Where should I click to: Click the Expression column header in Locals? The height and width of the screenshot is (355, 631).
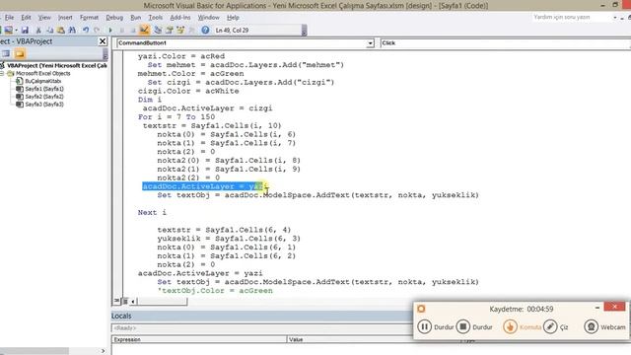point(199,339)
